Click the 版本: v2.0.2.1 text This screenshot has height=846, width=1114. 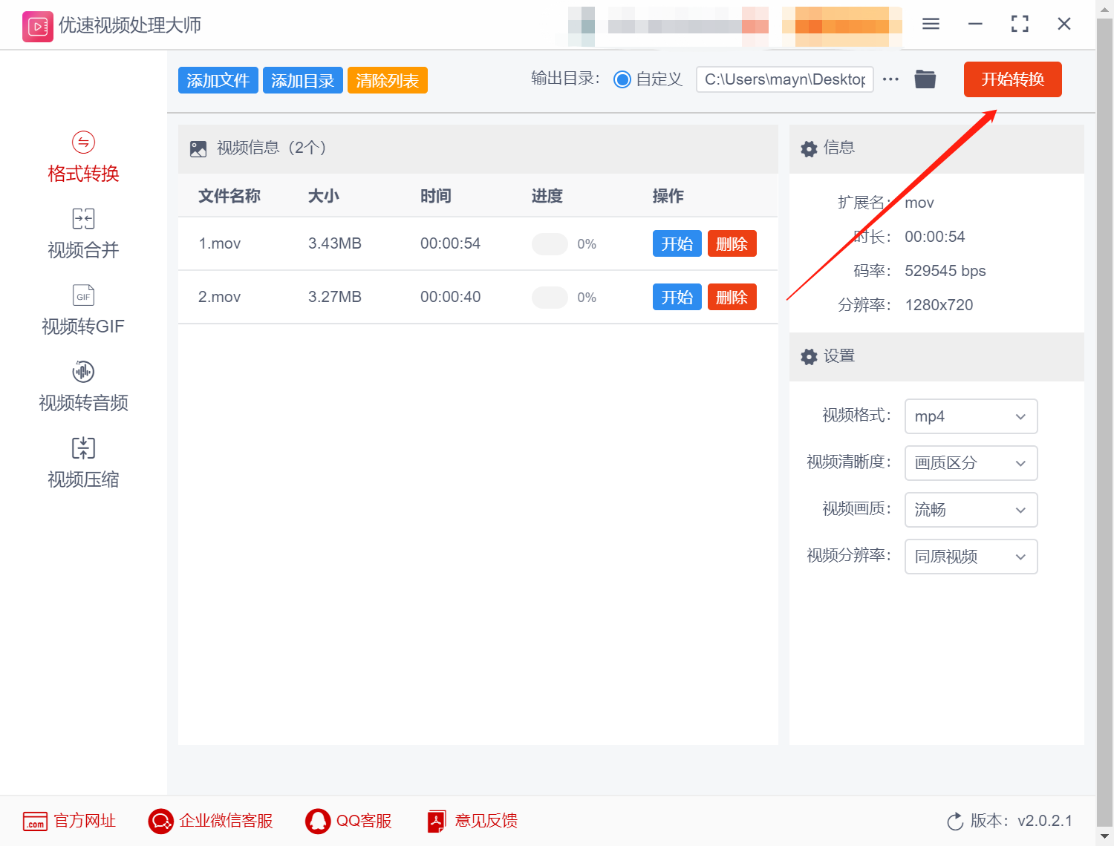tap(1022, 821)
